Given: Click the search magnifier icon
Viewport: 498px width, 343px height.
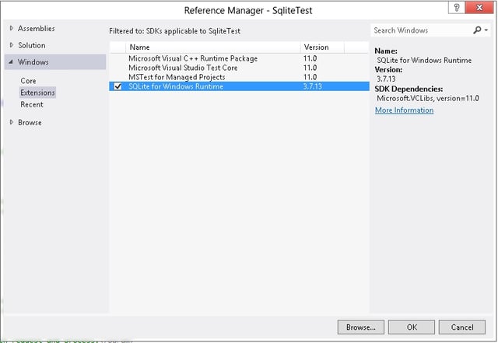Looking at the screenshot, I should [477, 30].
